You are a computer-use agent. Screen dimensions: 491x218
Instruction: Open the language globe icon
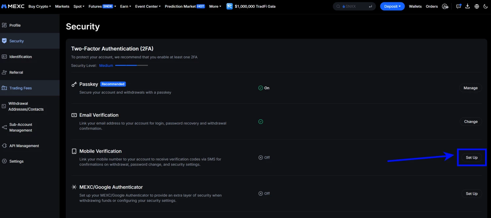477,6
